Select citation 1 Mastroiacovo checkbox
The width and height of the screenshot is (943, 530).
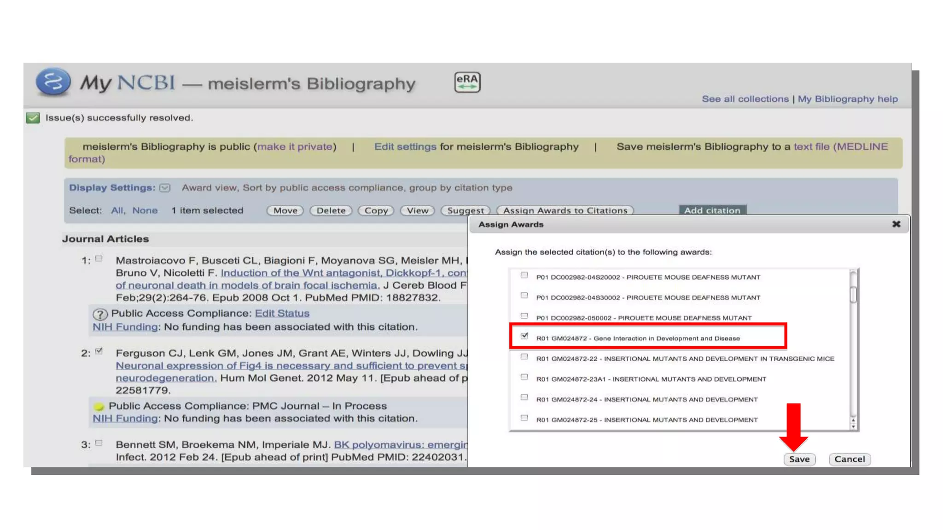(x=99, y=259)
